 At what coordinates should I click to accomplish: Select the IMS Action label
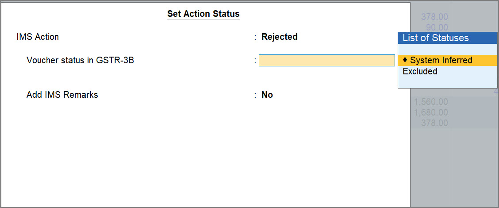pyautogui.click(x=38, y=37)
